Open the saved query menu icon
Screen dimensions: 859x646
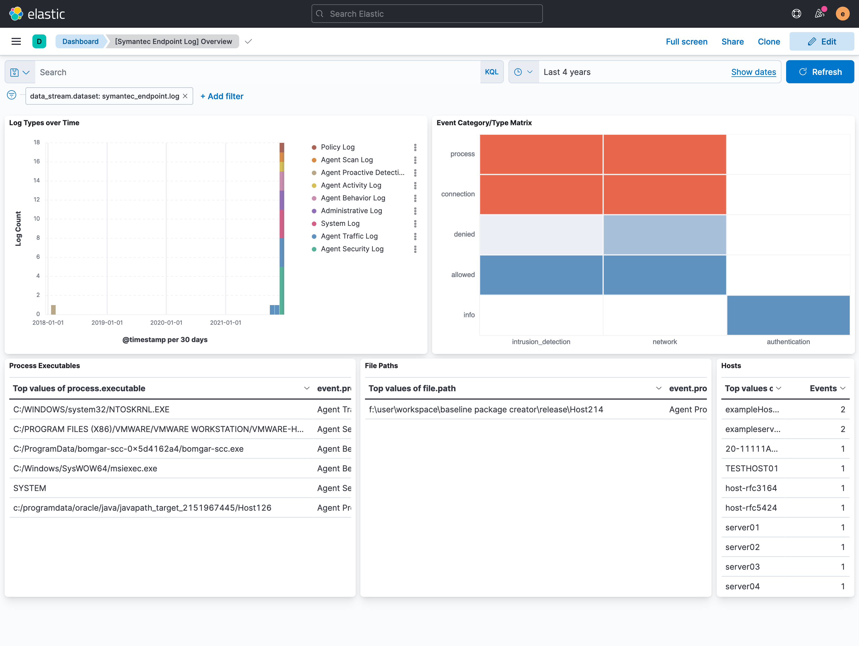pos(20,72)
